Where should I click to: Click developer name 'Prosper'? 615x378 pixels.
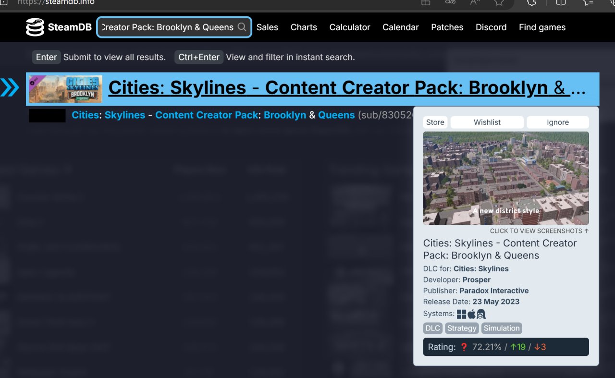click(477, 280)
